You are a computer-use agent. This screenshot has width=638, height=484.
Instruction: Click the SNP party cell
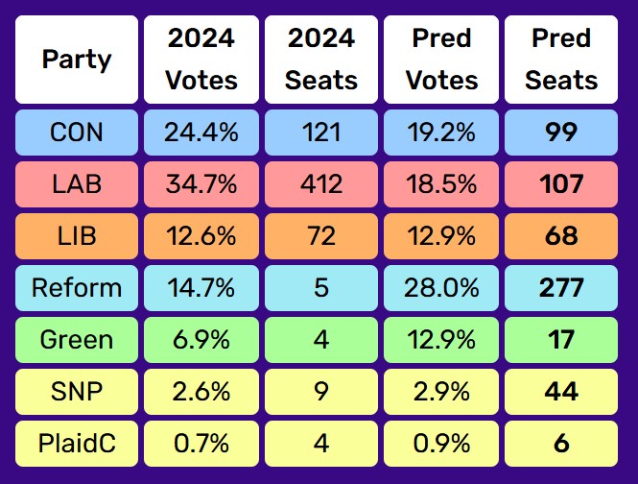(x=77, y=392)
